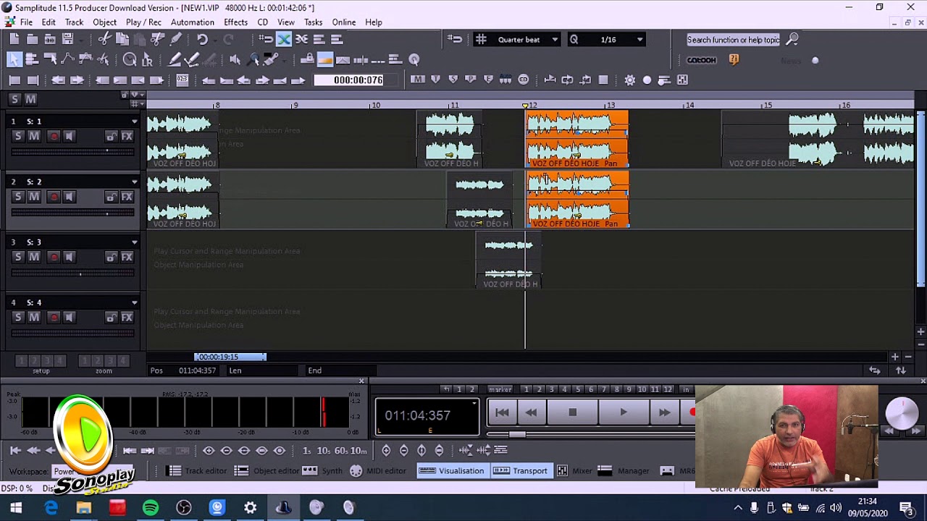Open the Automation menu
This screenshot has height=521, width=927.
tap(192, 22)
